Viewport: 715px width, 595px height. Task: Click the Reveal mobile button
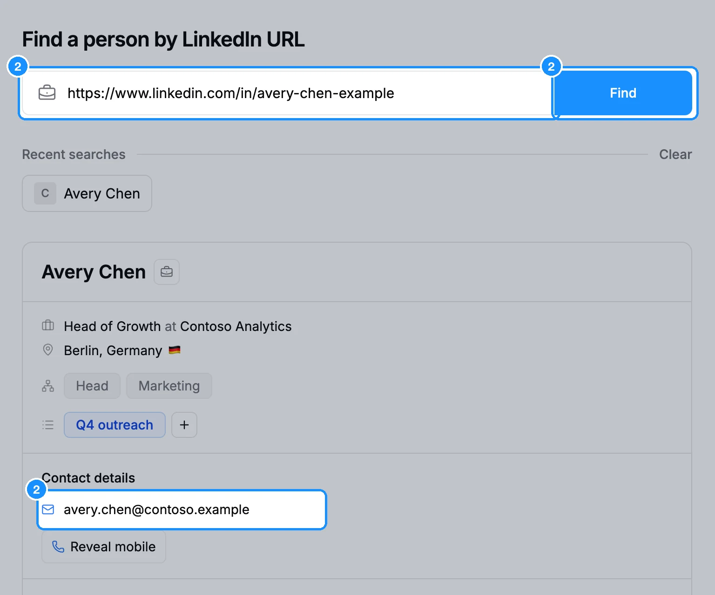[x=104, y=547]
